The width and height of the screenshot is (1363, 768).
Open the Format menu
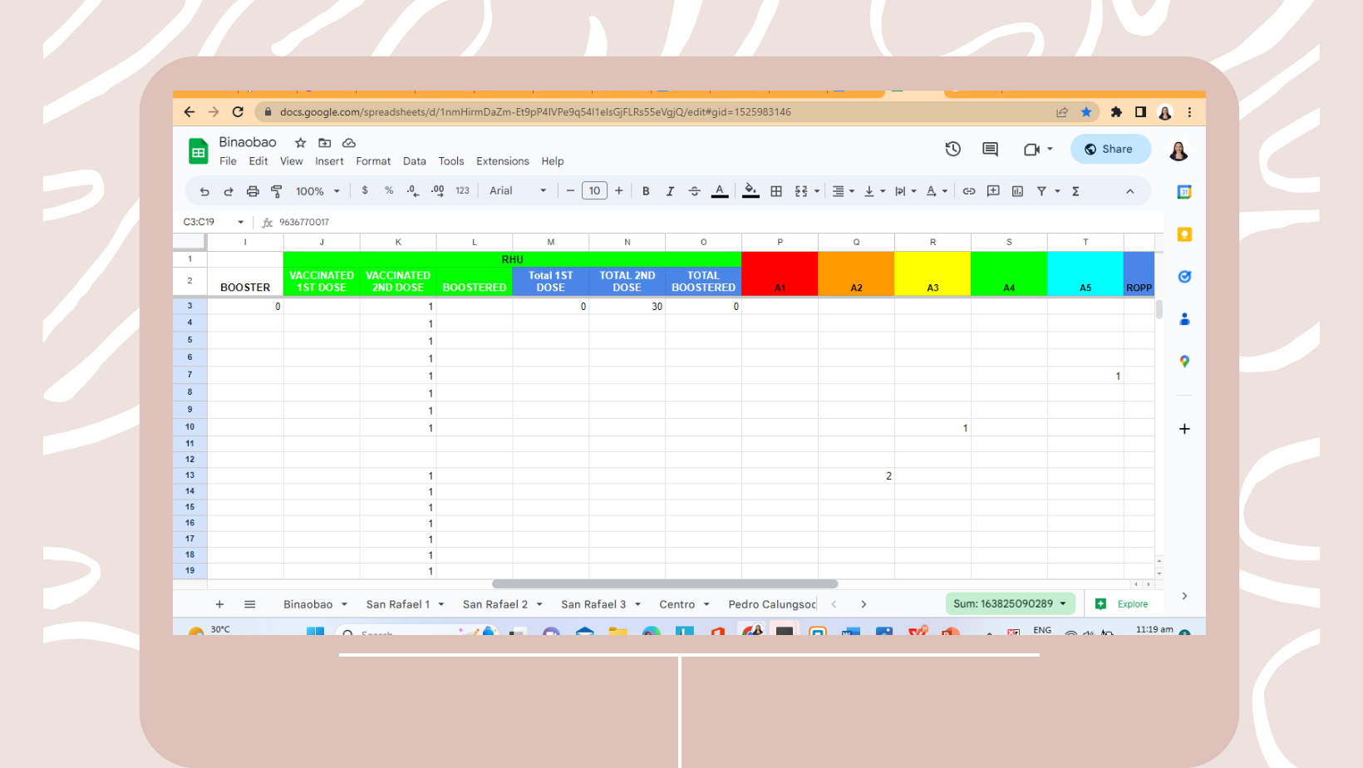point(373,161)
